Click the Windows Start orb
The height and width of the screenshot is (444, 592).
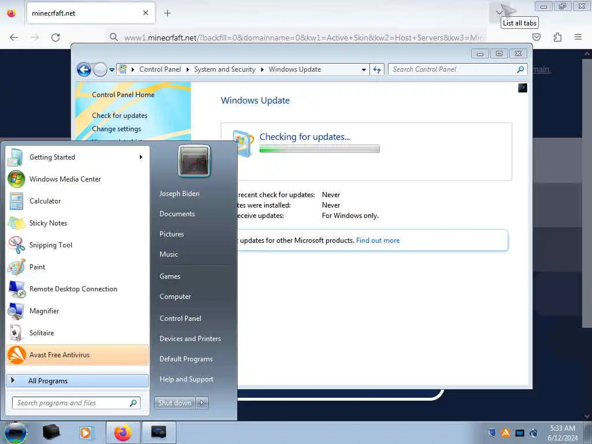[16, 432]
